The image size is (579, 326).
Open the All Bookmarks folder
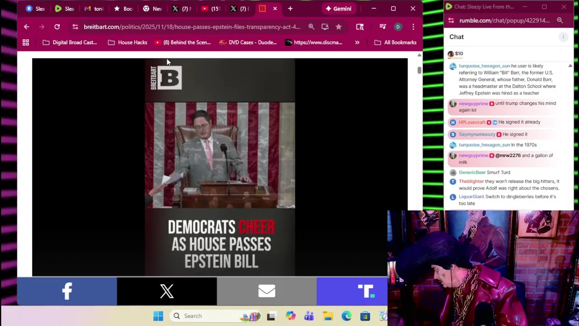tap(395, 43)
